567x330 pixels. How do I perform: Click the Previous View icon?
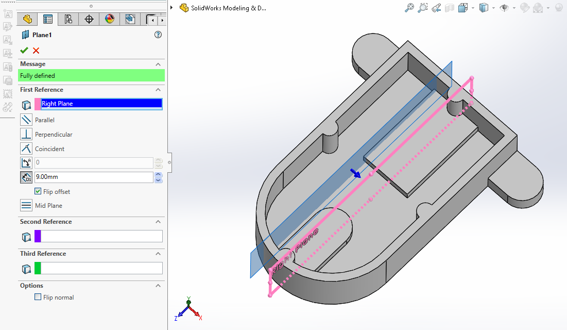pyautogui.click(x=436, y=8)
